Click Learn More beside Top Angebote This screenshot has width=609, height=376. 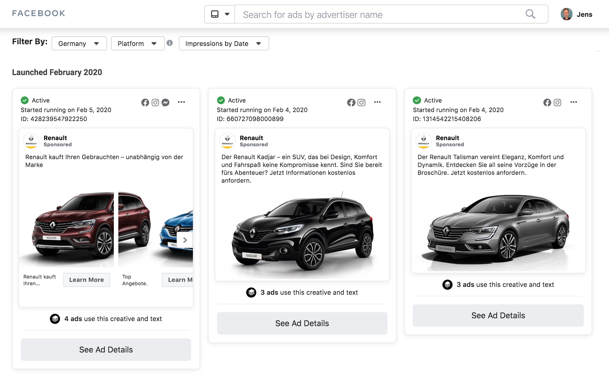(178, 280)
